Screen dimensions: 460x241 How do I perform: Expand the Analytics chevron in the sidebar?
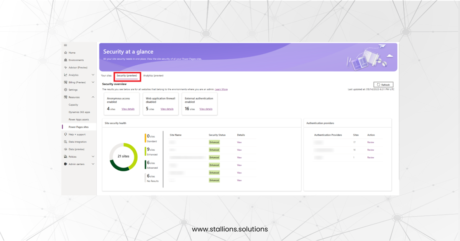[93, 75]
